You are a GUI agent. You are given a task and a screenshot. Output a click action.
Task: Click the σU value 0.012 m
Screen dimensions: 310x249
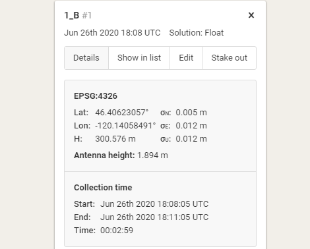click(x=191, y=139)
